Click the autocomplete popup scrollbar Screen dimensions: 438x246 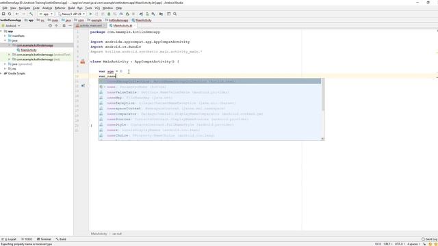pyautogui.click(x=323, y=95)
